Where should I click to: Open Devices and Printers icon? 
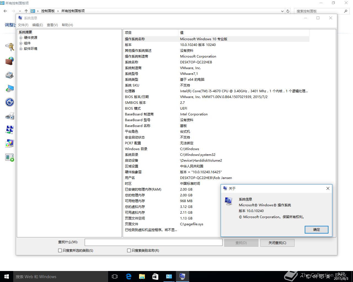pos(10,116)
